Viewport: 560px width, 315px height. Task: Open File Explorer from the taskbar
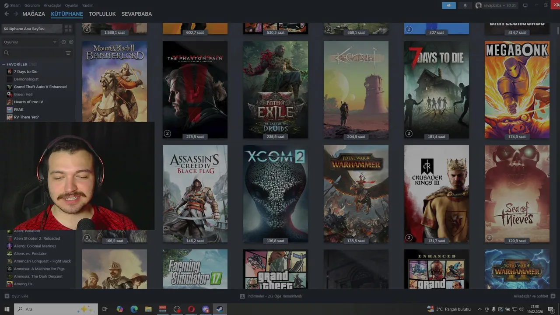click(x=148, y=309)
